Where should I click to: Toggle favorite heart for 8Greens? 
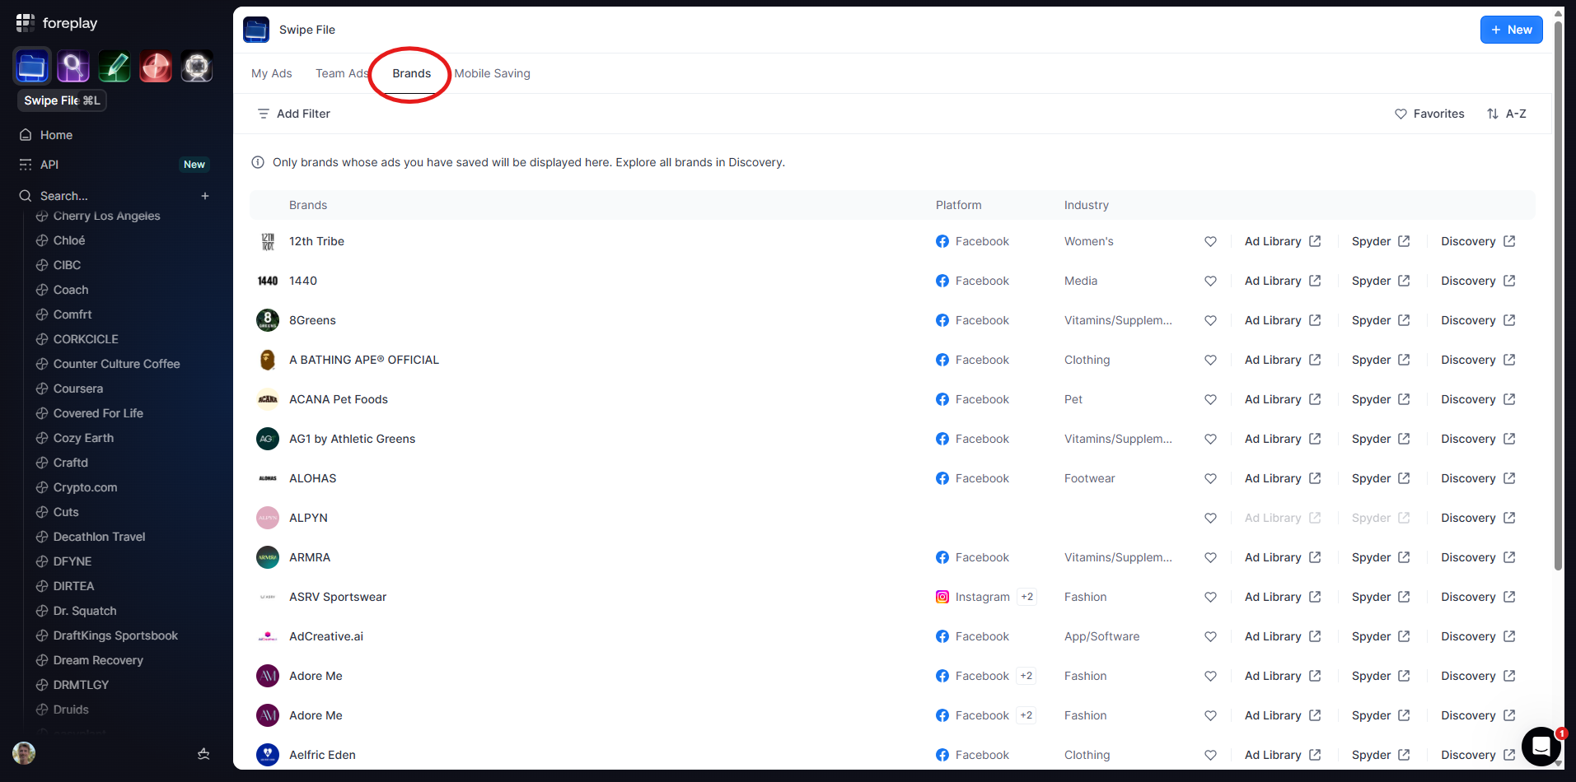[1210, 320]
